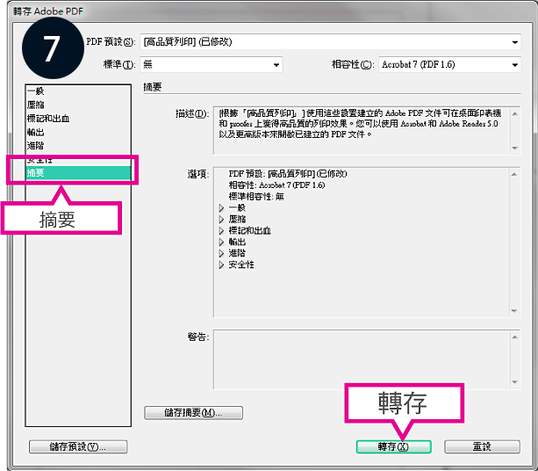The image size is (538, 471).
Task: Click inside the 警告 warning text area
Action: (362, 359)
